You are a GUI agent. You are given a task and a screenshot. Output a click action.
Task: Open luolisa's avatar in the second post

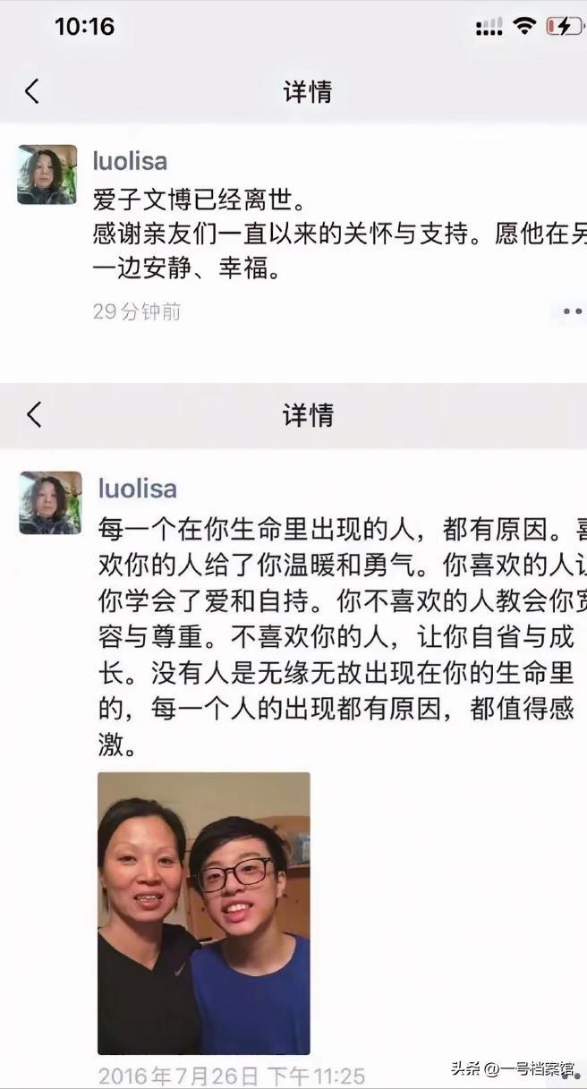[50, 503]
